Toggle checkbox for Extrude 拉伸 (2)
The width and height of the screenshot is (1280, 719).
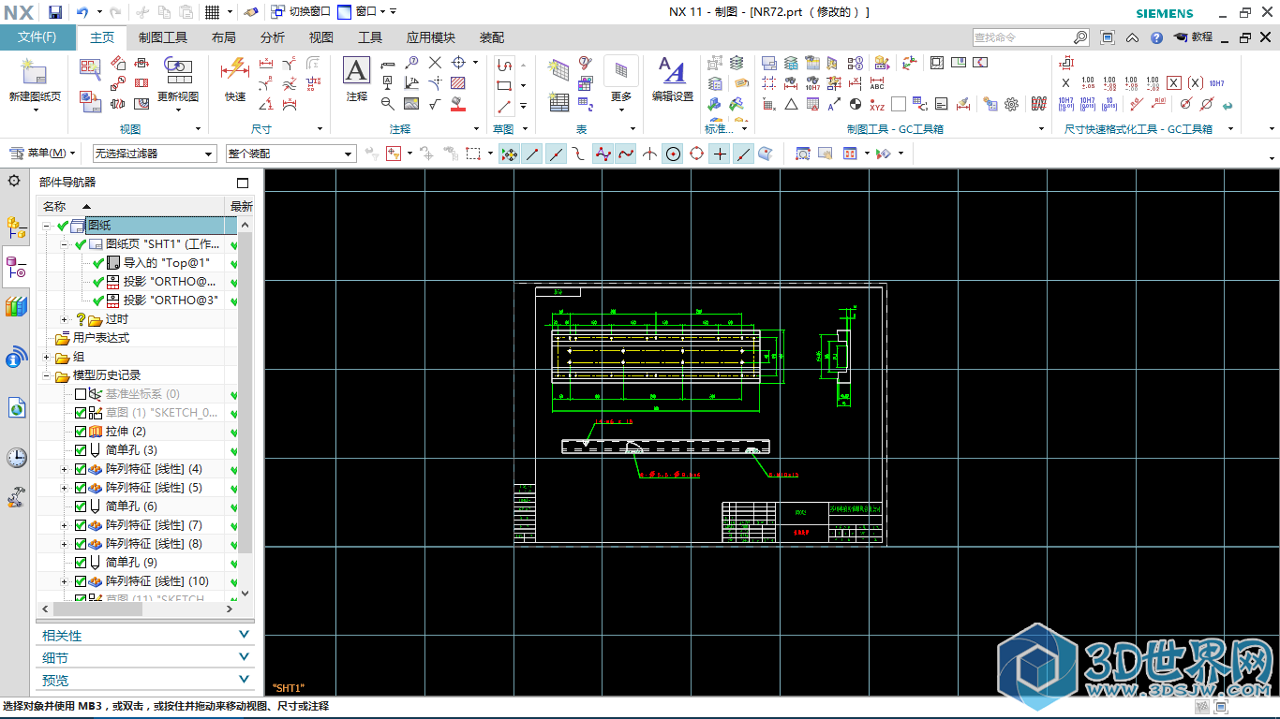point(81,432)
